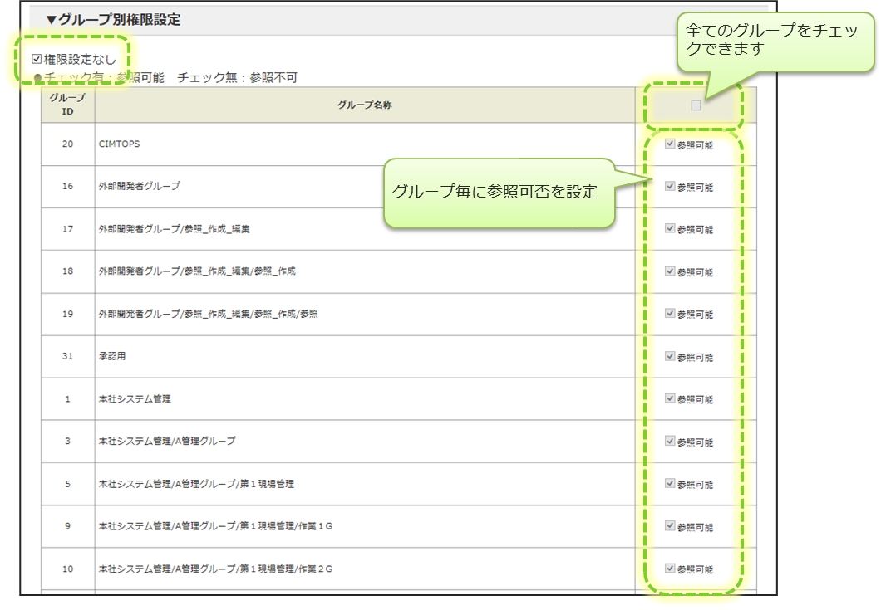Toggle 参照可能 checkbox for group ID 5
Image resolution: width=881 pixels, height=610 pixels.
pyautogui.click(x=671, y=484)
